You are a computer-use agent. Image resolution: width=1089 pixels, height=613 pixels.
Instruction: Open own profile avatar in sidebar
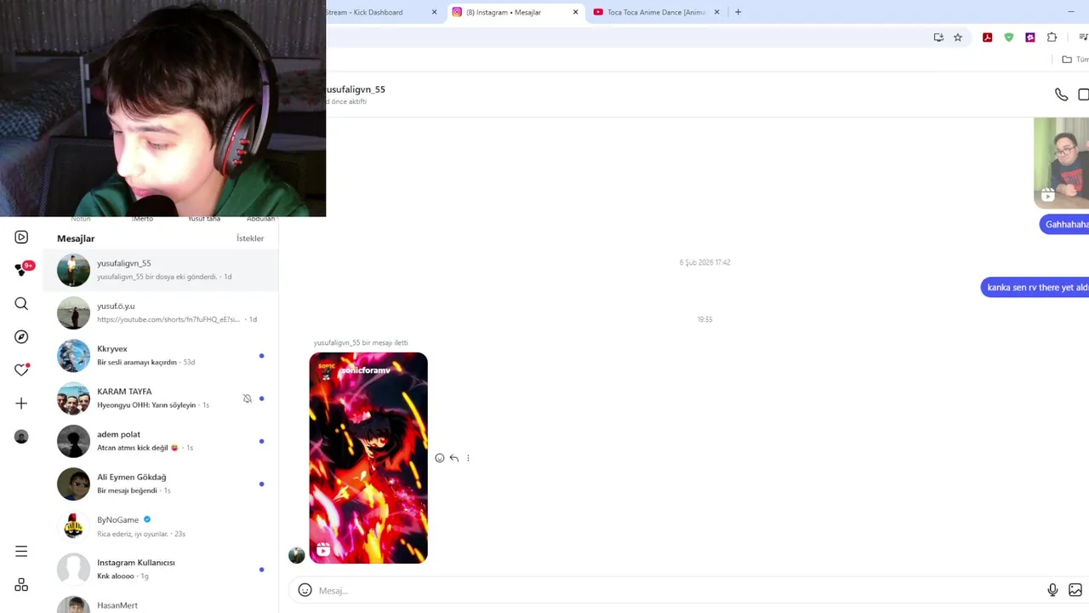[21, 437]
